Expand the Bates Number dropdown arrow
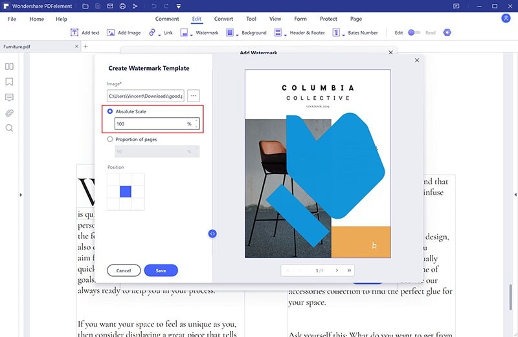Viewport: 518px width, 337px height. coord(343,35)
